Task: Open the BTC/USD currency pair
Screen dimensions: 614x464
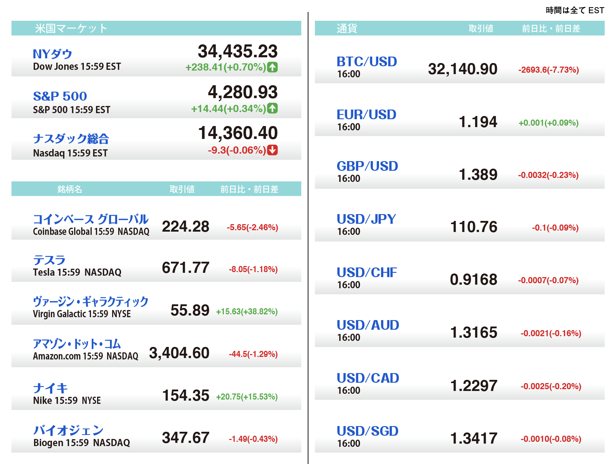Action: (366, 62)
